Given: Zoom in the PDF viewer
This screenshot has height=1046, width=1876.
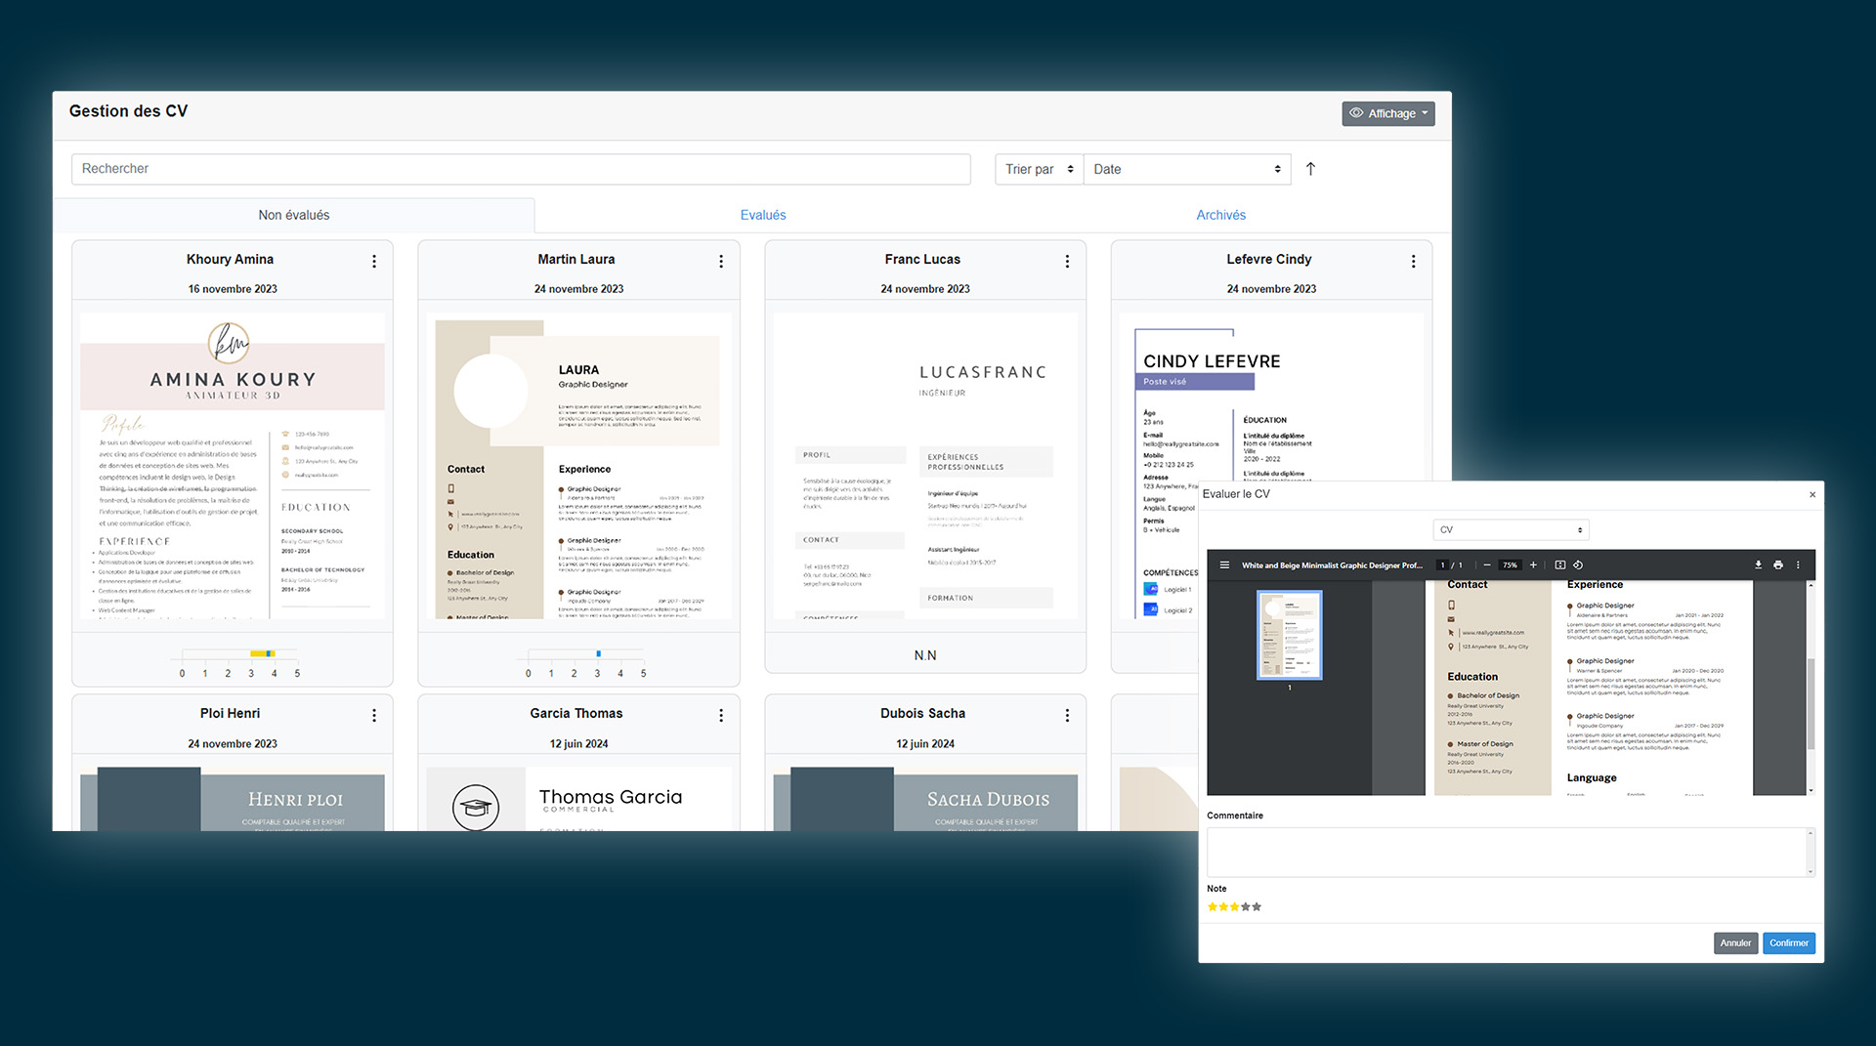Looking at the screenshot, I should click(x=1533, y=565).
